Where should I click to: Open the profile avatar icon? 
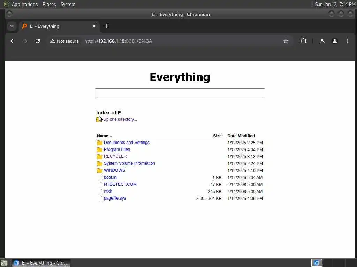334,41
